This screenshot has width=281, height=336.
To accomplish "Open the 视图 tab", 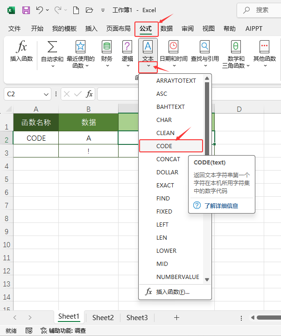I will [x=209, y=29].
